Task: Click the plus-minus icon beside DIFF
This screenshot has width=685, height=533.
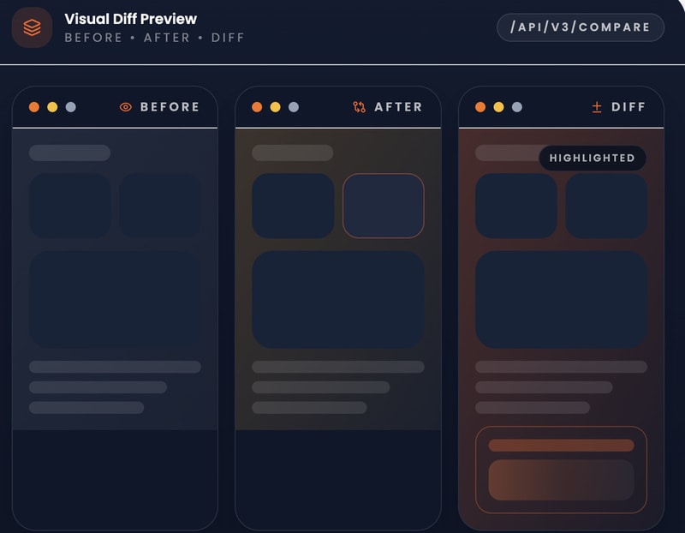Action: click(597, 107)
